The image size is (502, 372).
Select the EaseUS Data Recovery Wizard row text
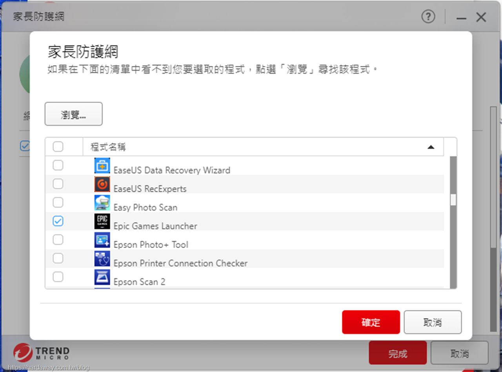tap(172, 170)
